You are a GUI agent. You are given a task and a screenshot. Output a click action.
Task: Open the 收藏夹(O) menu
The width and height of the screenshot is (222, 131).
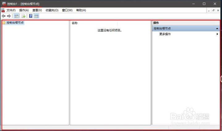pyautogui.click(x=52, y=10)
